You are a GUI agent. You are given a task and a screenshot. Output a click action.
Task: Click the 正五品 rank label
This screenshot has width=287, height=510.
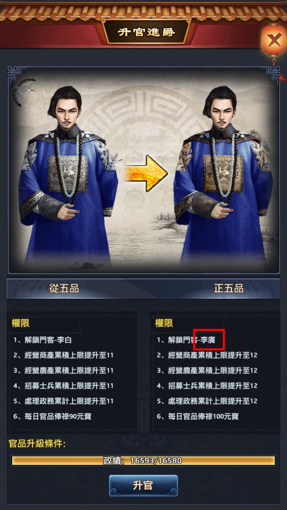pos(229,288)
